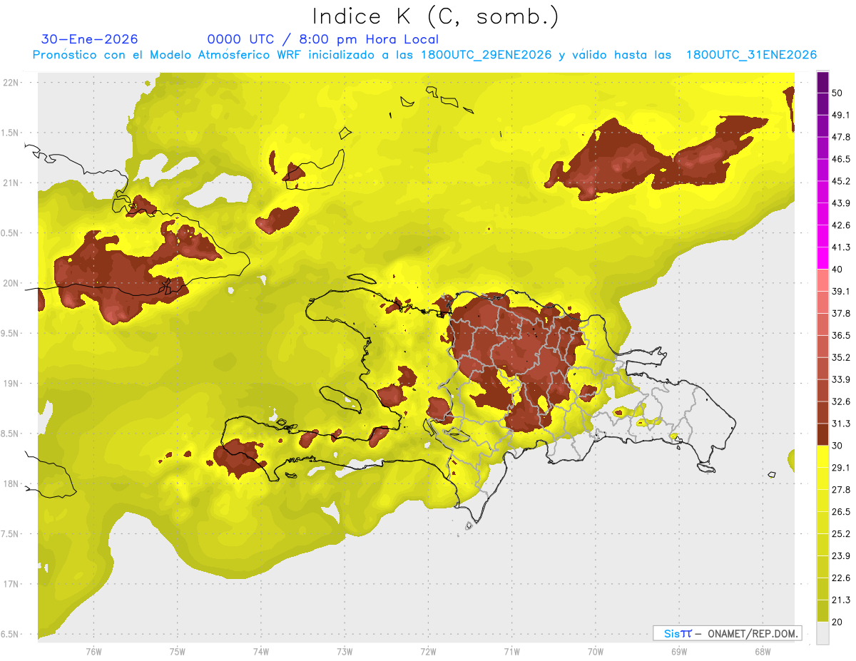Click the "74W" longitude label
The width and height of the screenshot is (856, 661).
tap(261, 652)
